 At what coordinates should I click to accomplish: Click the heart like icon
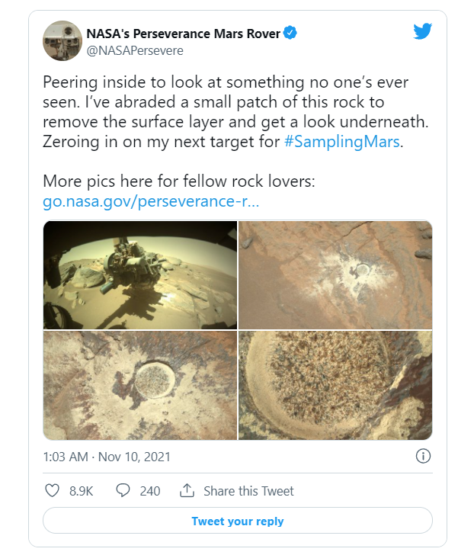52,491
